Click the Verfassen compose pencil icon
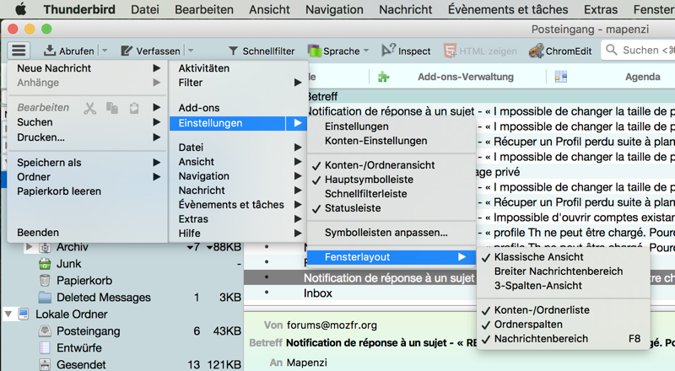The image size is (675, 371). (x=127, y=51)
